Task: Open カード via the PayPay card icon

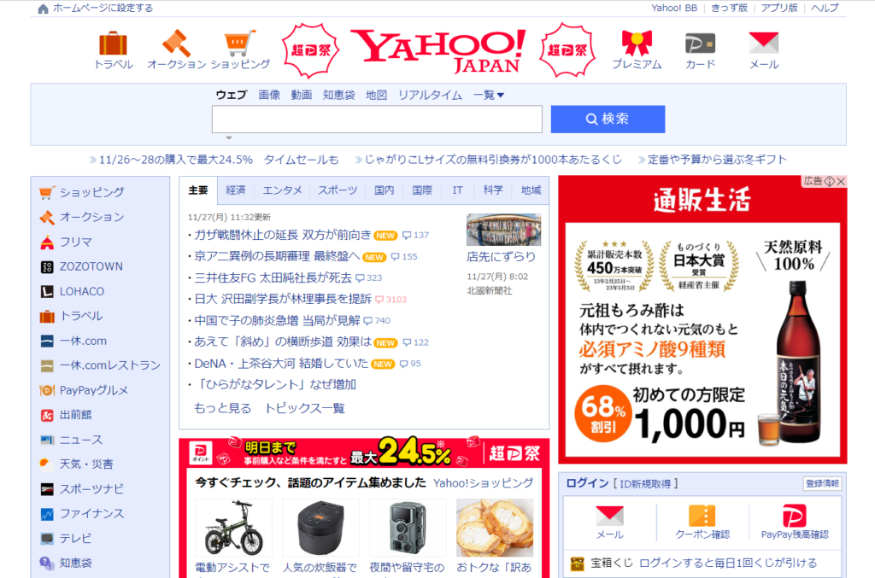Action: (699, 43)
